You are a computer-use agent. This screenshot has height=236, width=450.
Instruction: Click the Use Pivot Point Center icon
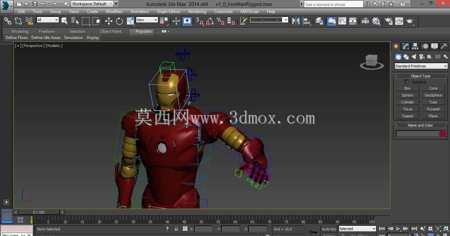(x=164, y=21)
